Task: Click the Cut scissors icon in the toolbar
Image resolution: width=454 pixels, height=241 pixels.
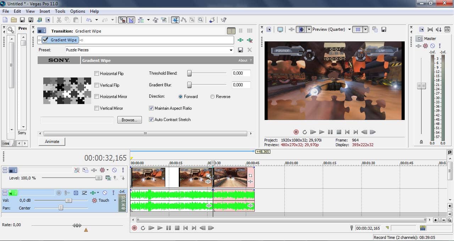Action: [59, 20]
